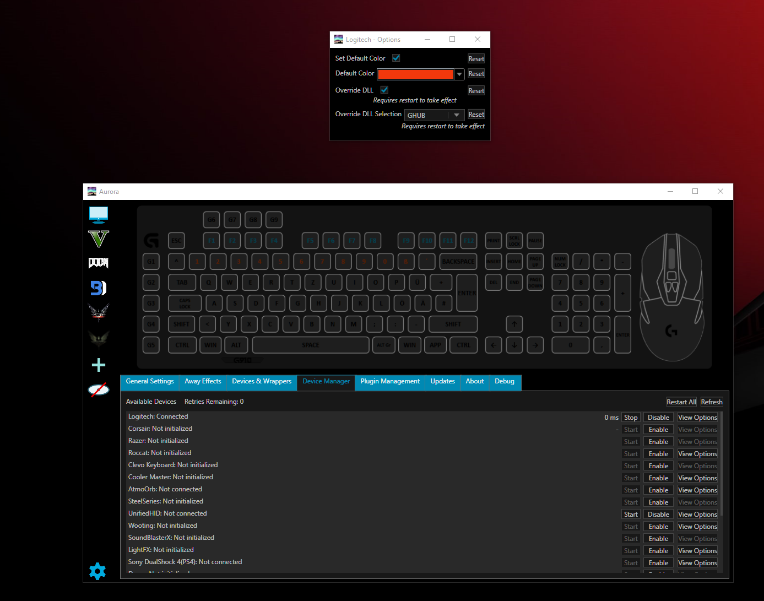This screenshot has height=601, width=764.
Task: Click the up arrow key
Action: pos(514,324)
